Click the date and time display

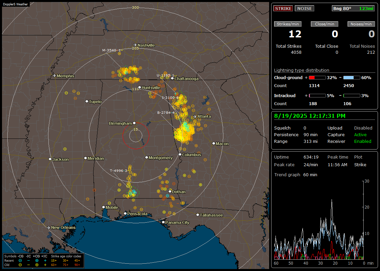pos(310,116)
